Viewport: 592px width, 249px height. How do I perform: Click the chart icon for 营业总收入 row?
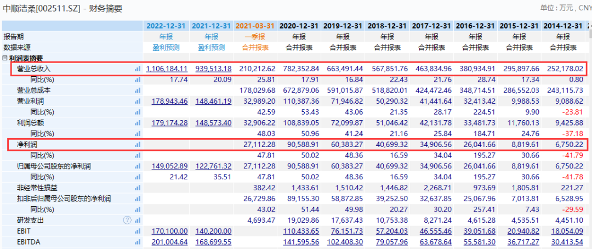[x=138, y=69]
